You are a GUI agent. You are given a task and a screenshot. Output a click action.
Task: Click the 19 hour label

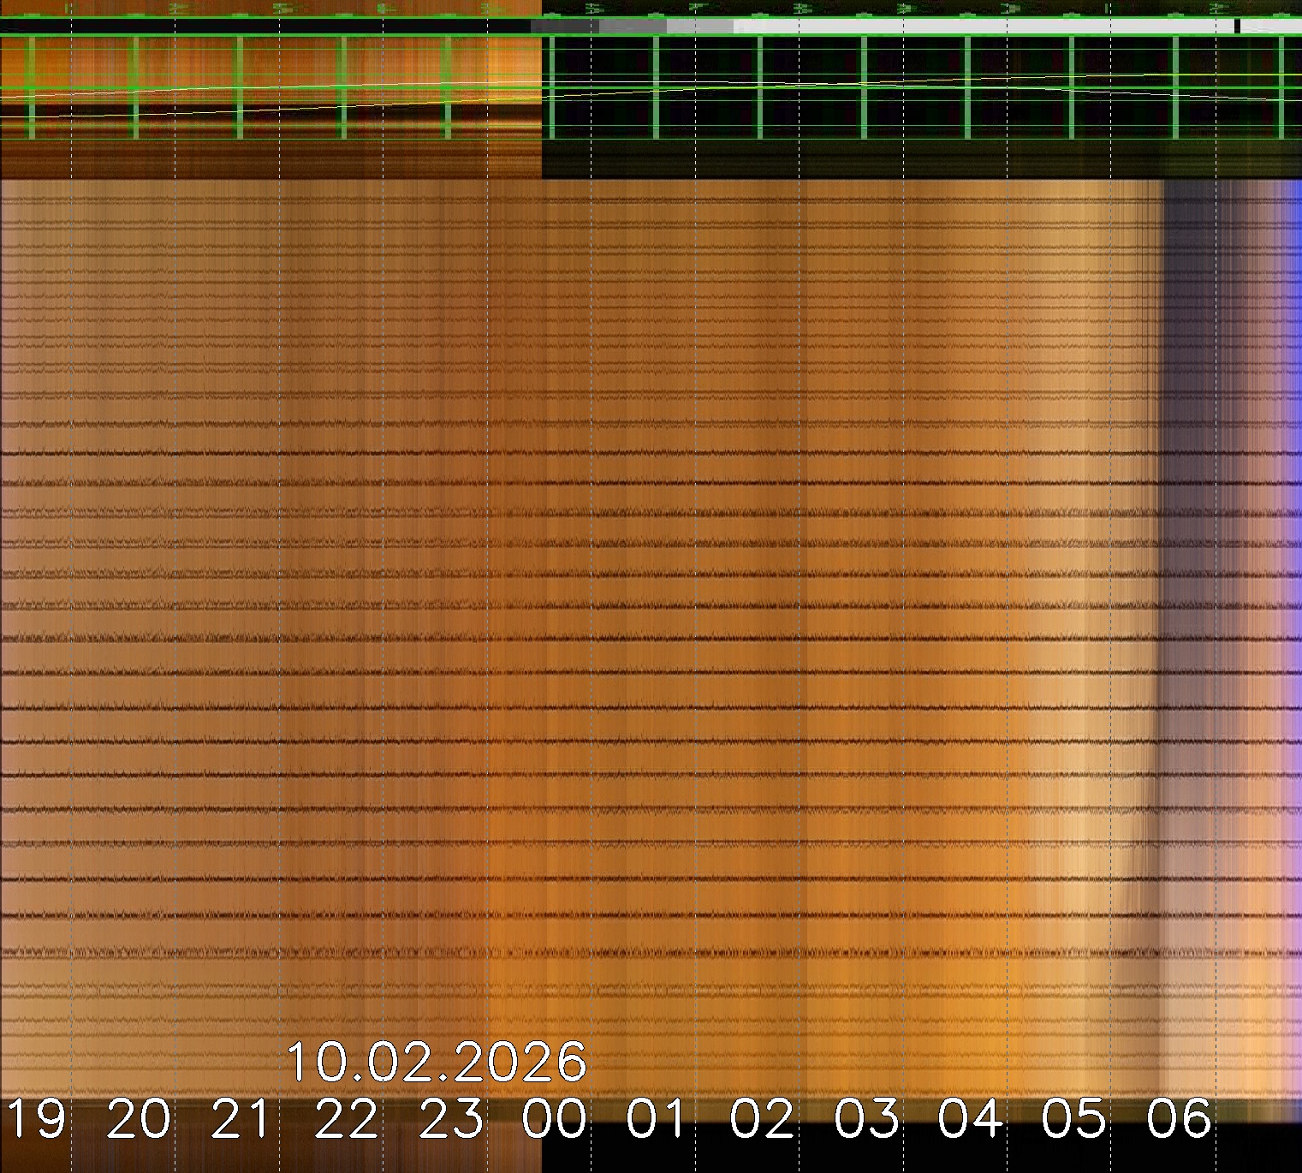(x=36, y=1119)
